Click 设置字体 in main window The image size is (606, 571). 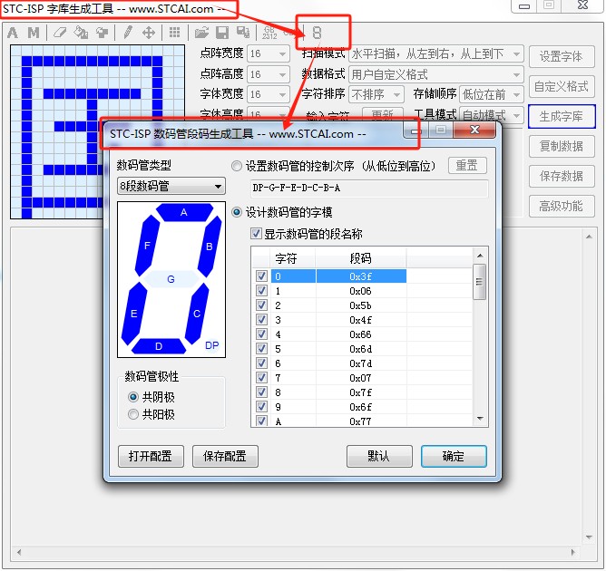point(562,56)
